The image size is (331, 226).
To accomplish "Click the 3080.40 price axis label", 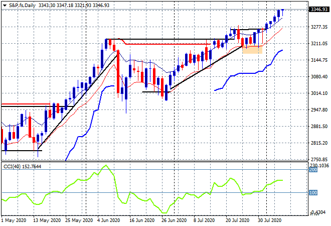I will point(319,76).
